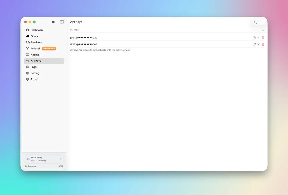The image size is (288, 195).
Task: Open the Quota section
Action: tap(44, 36)
